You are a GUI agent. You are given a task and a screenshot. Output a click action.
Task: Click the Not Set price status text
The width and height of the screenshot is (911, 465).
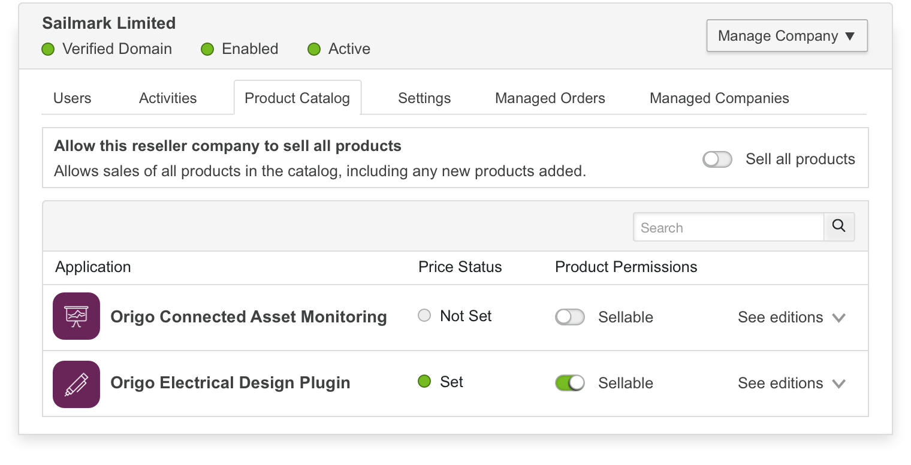466,316
